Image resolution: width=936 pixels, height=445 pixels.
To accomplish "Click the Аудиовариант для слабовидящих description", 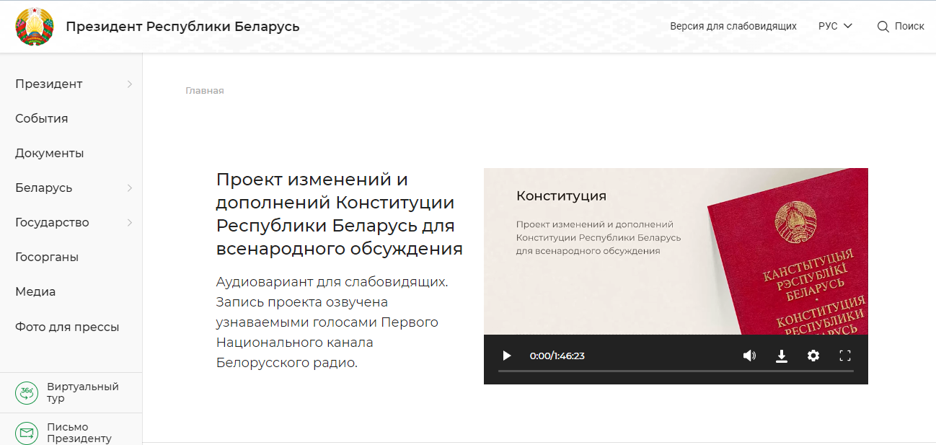I will (332, 322).
